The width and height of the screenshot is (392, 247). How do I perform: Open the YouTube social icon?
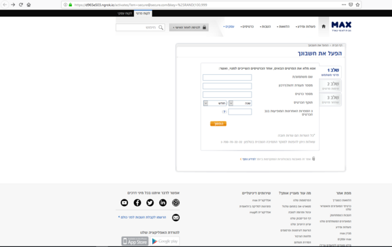(x=124, y=203)
